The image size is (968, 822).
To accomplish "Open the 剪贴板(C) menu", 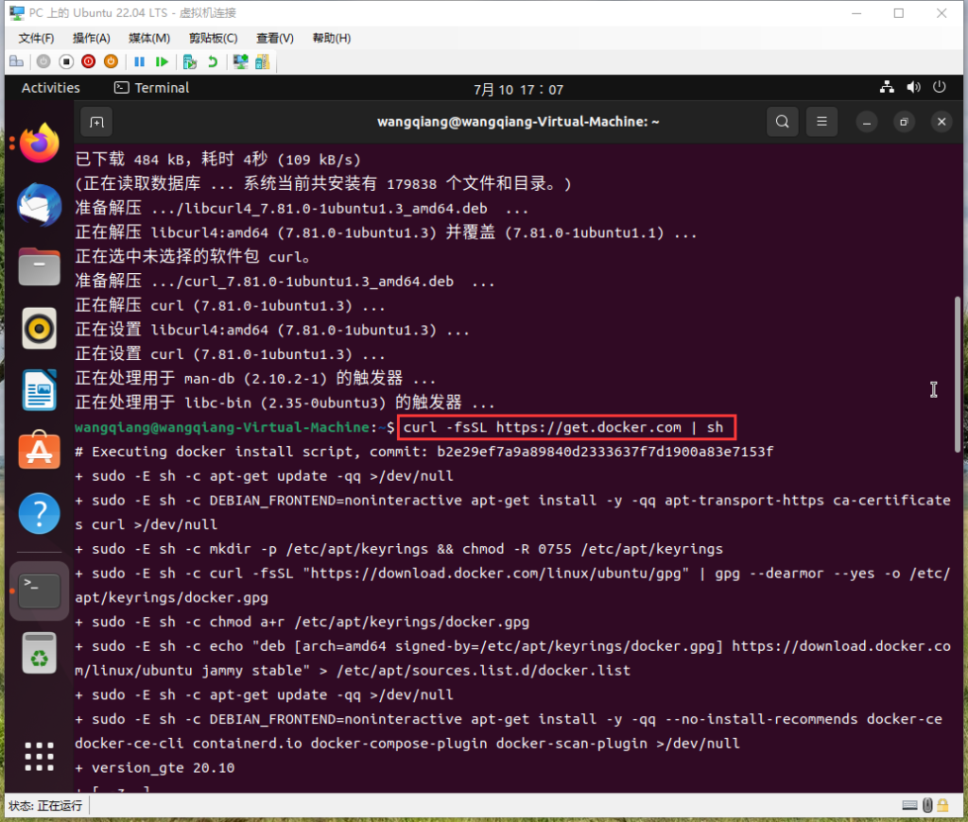I will (x=212, y=38).
